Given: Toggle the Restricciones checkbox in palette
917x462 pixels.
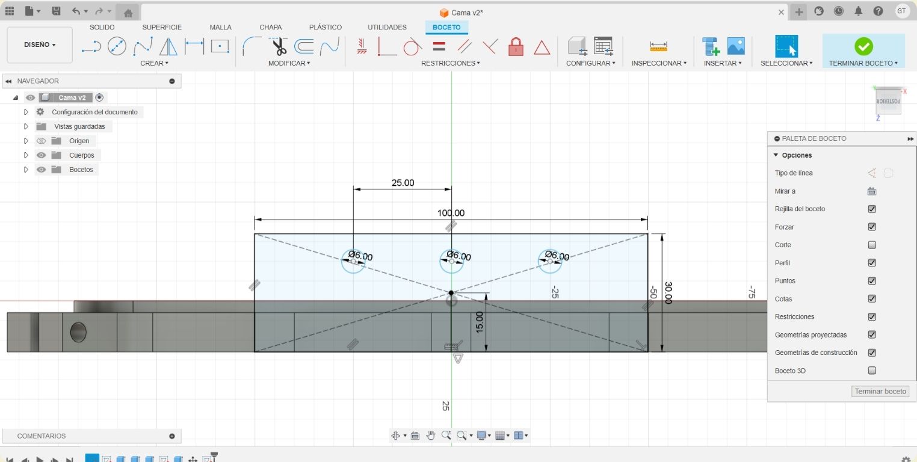Looking at the screenshot, I should pos(872,316).
